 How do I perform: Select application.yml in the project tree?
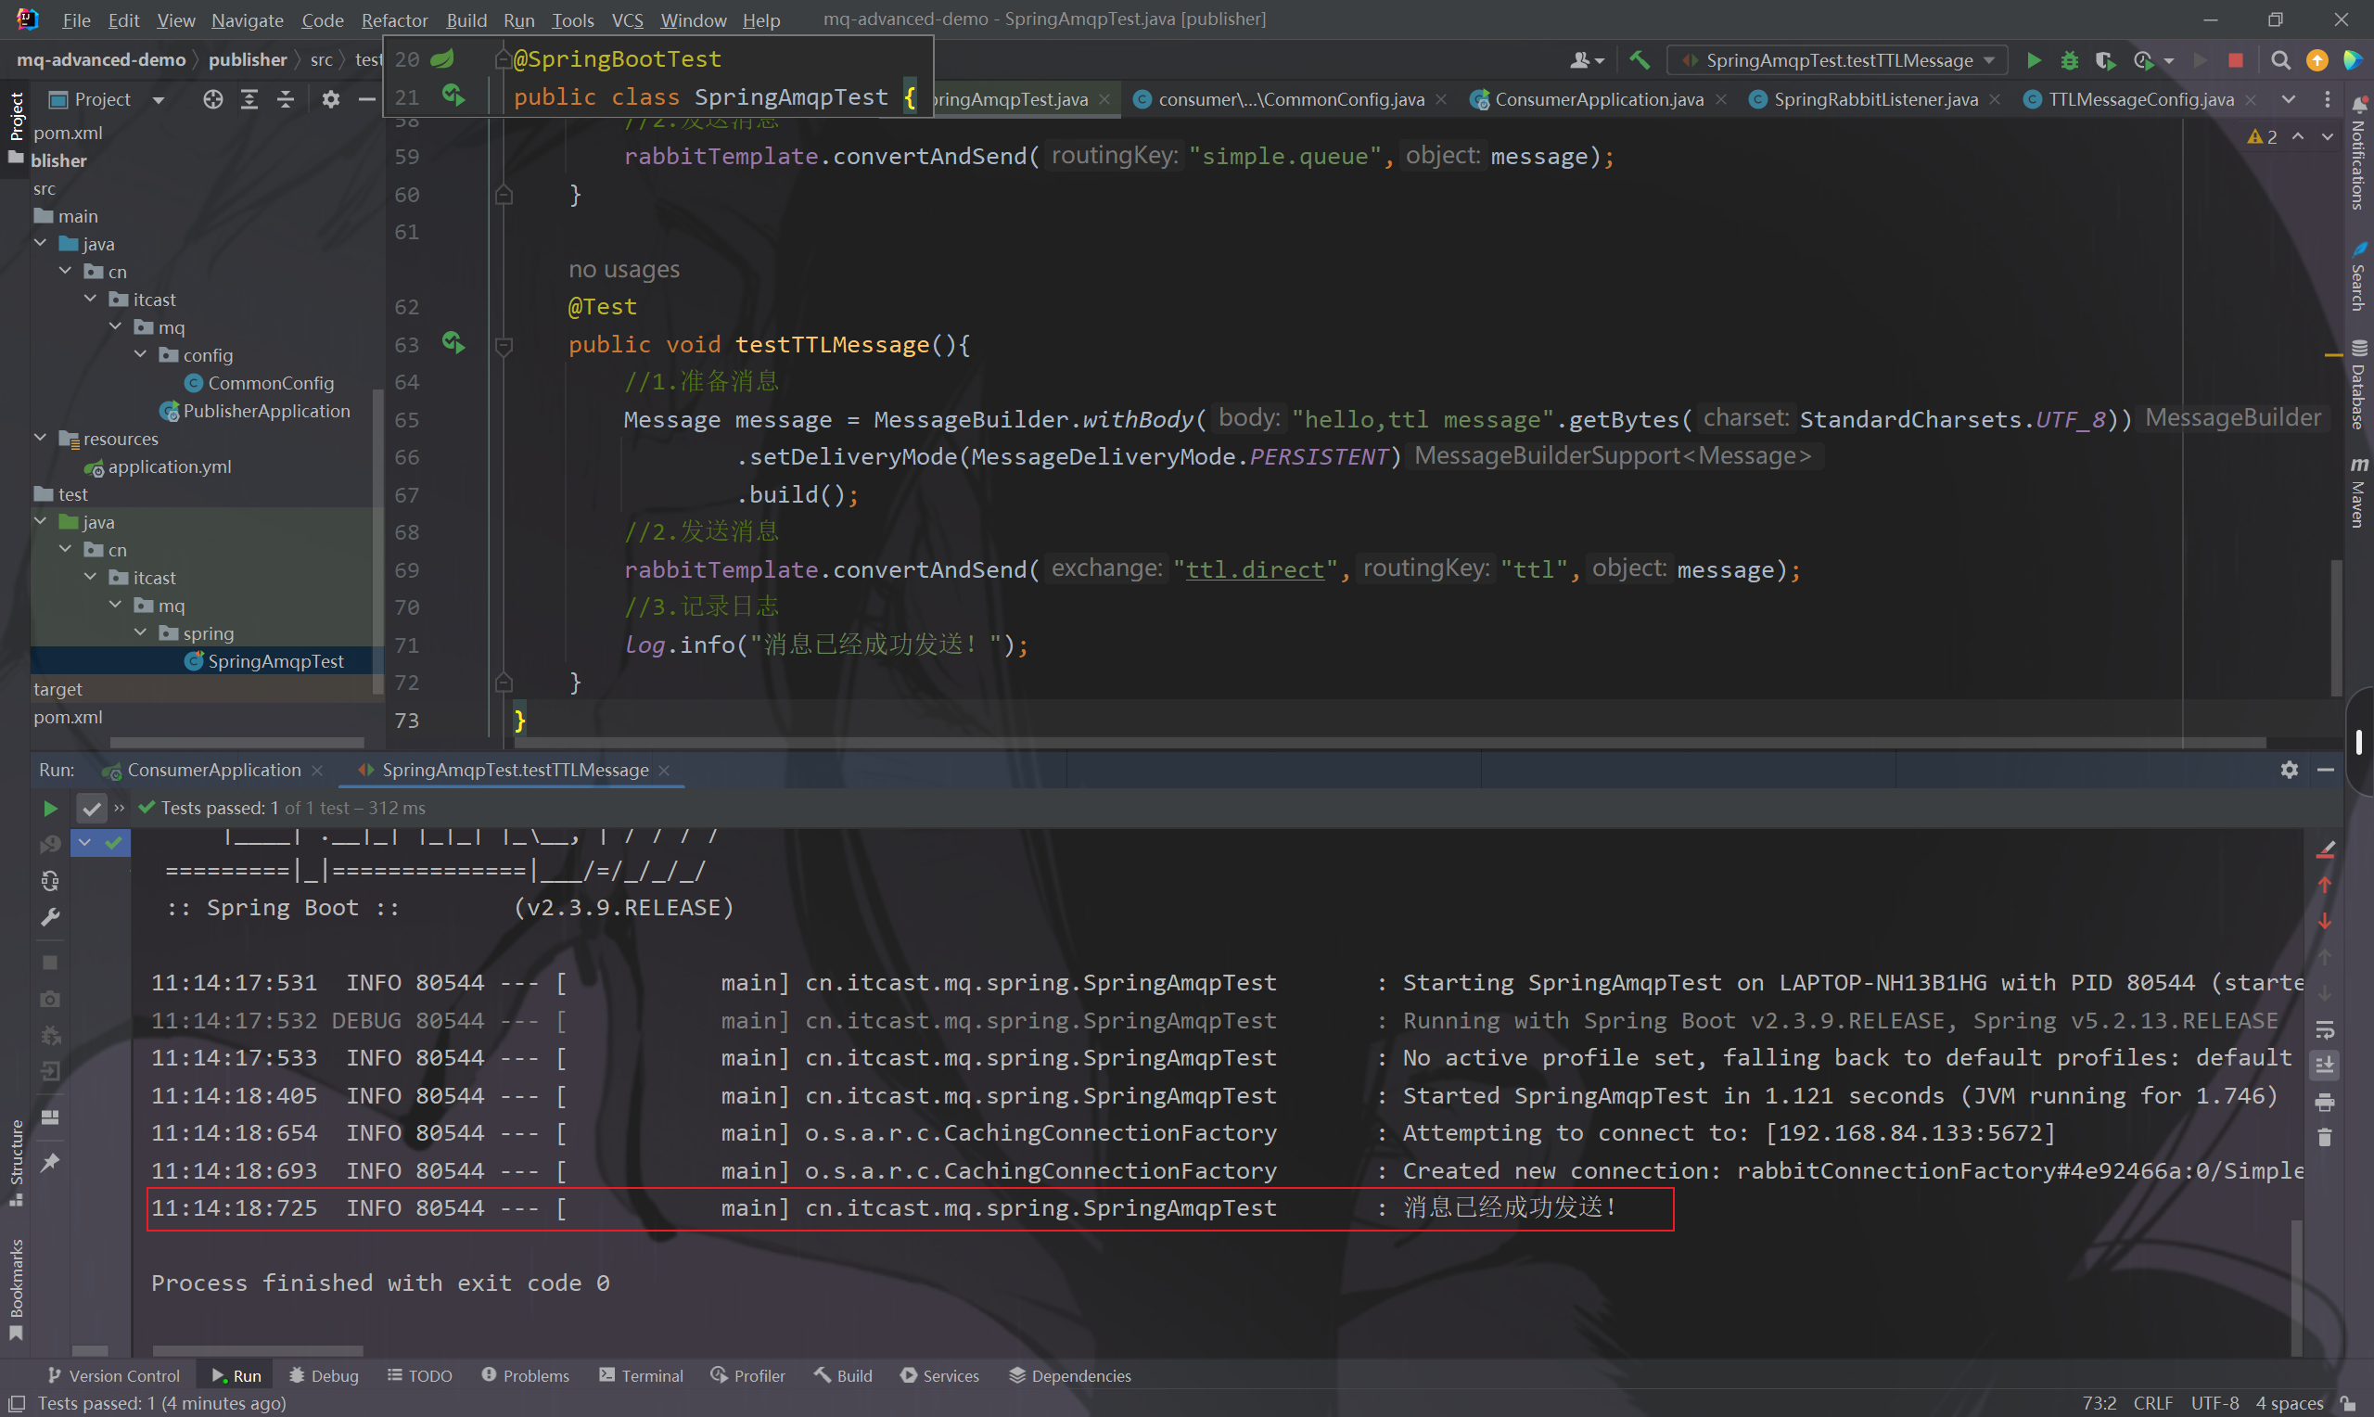pos(169,466)
